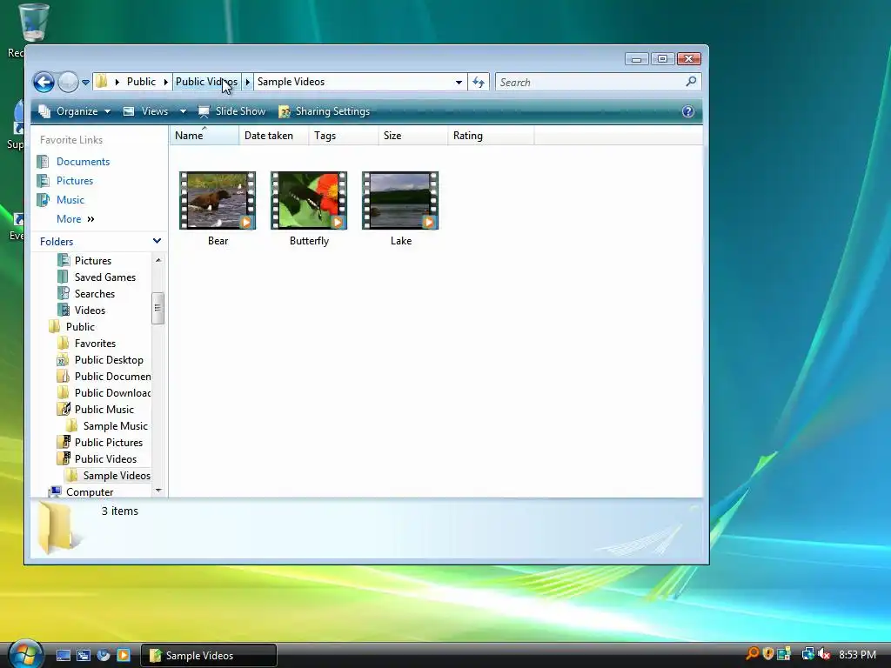Viewport: 891px width, 668px height.
Task: Click Switch between windows taskbar icon
Action: 83,655
